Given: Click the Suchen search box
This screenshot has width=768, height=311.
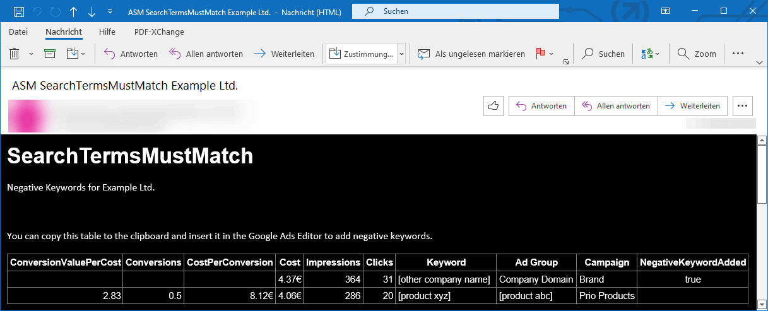Looking at the screenshot, I should 455,11.
